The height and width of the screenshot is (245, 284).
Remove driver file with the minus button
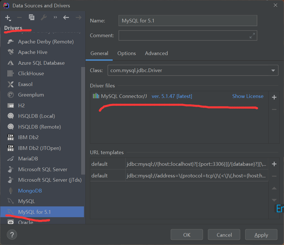274,110
